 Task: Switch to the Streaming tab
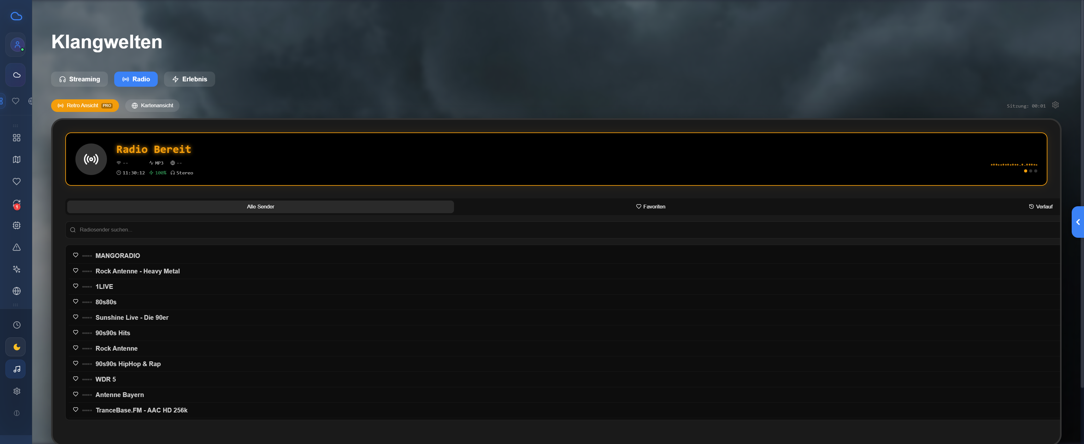click(x=79, y=79)
